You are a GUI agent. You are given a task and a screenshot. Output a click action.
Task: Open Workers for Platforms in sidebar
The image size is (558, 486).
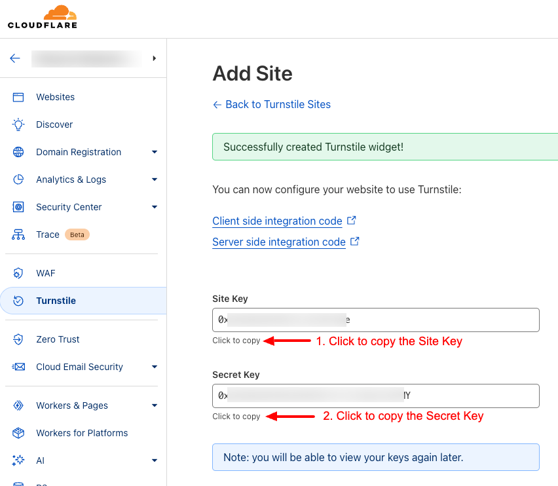point(82,433)
